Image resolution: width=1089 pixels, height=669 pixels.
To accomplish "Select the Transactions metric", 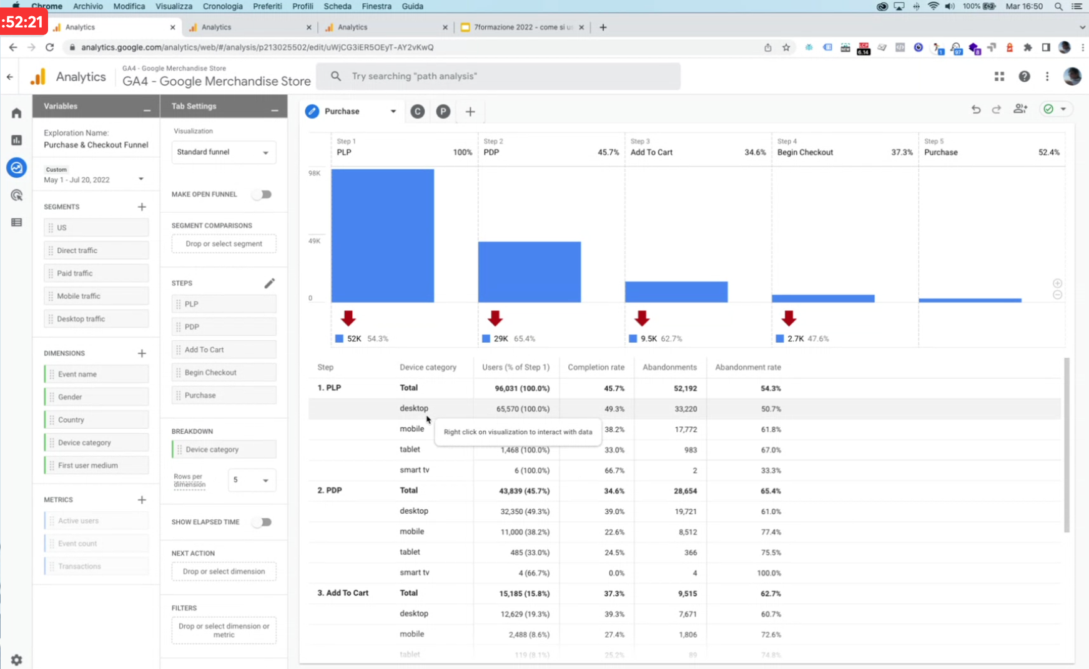I will 96,566.
